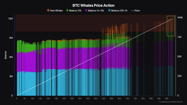Click the green Balance 10k legend dot

[x=67, y=10]
